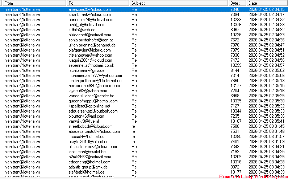Click the date 2026-04-25 03:01:57
The image size is (288, 179).
pos(267,137)
